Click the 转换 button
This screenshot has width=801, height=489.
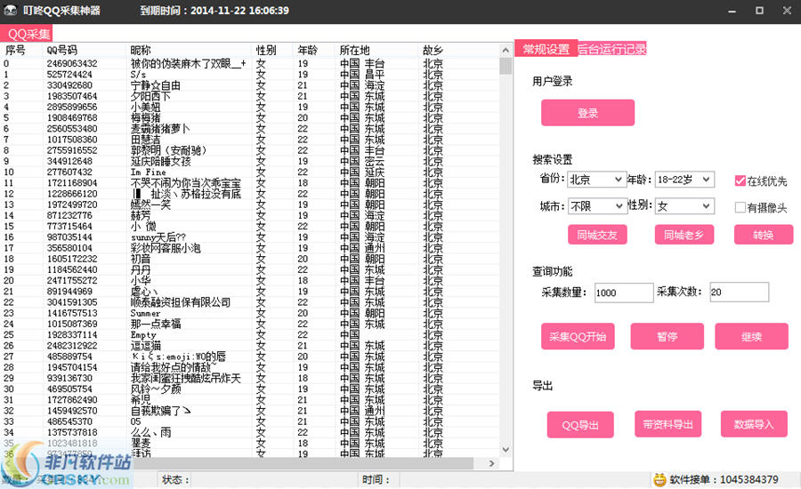pyautogui.click(x=764, y=235)
